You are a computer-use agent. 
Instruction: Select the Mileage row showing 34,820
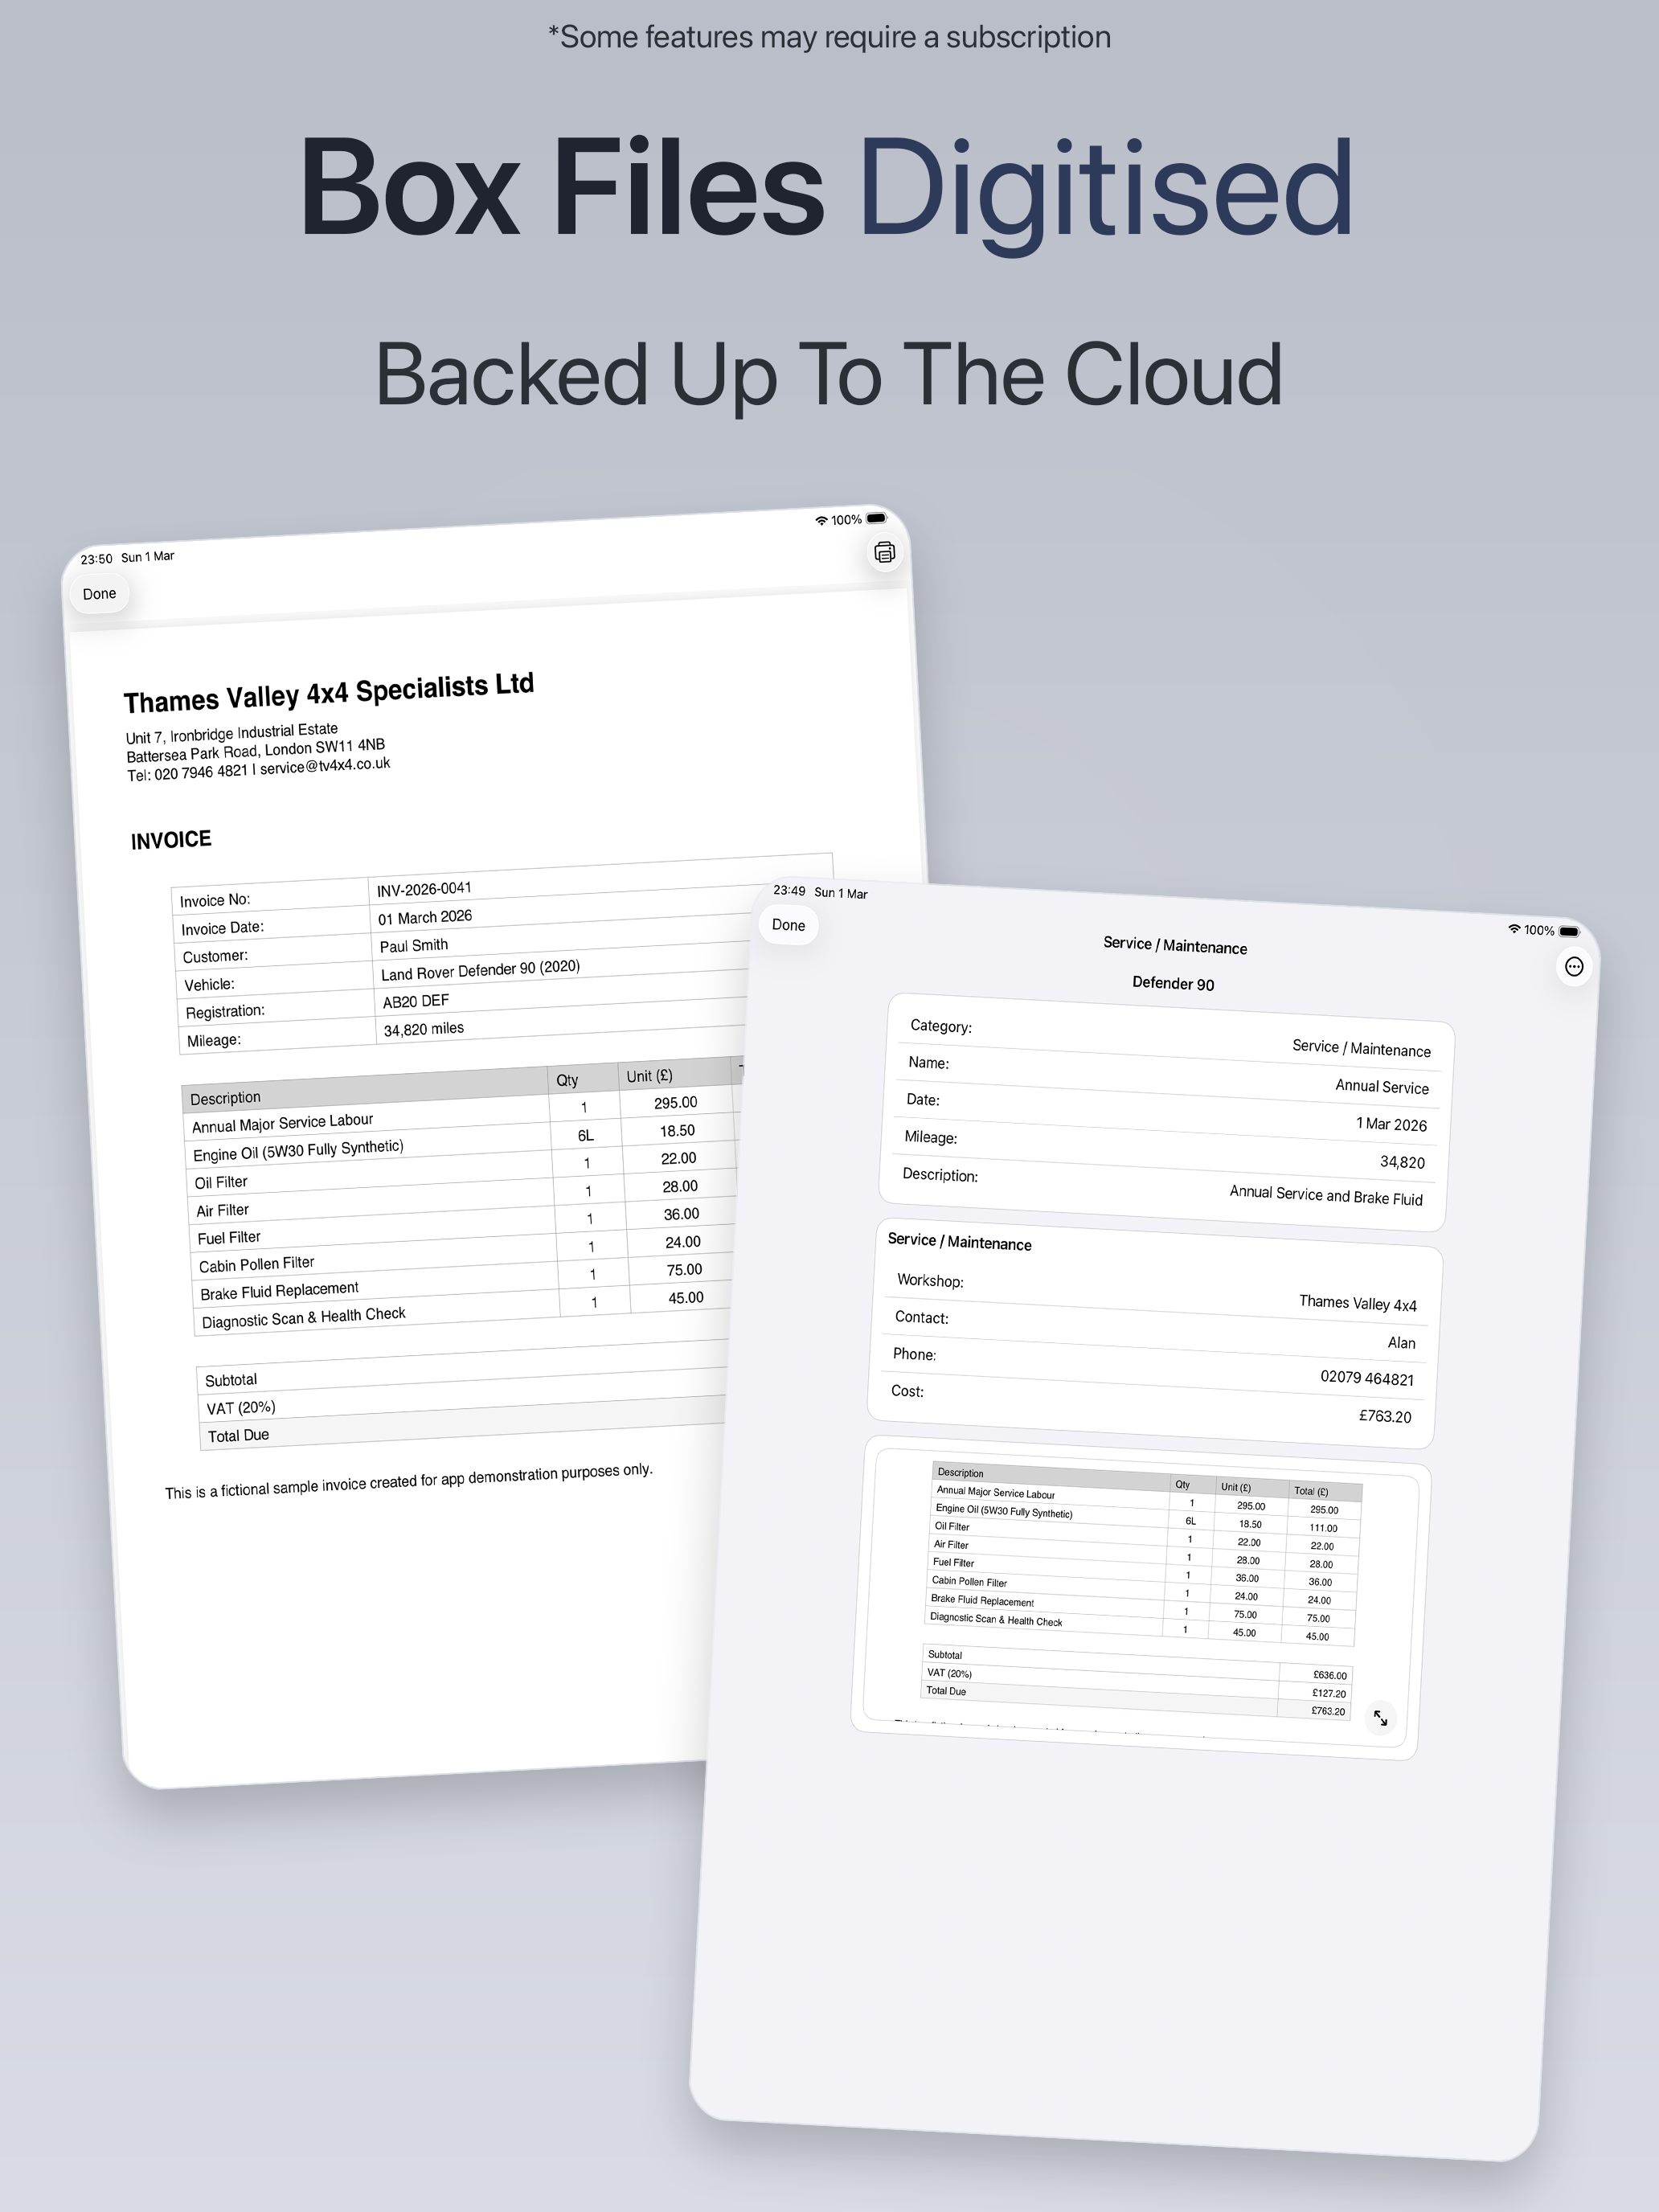tap(1164, 1149)
